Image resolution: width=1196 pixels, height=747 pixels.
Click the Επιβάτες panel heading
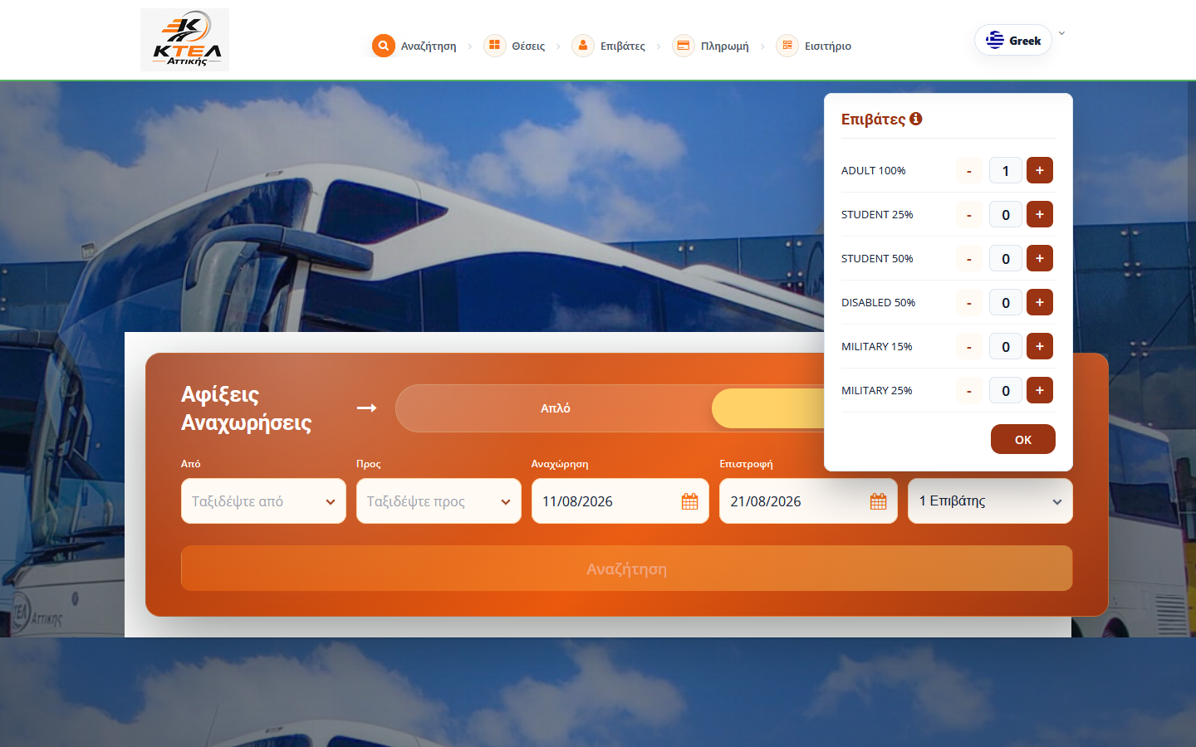pos(873,119)
